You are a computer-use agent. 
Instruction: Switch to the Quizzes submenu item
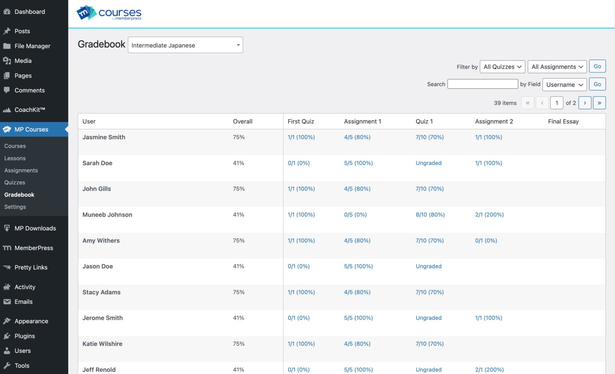pos(15,182)
